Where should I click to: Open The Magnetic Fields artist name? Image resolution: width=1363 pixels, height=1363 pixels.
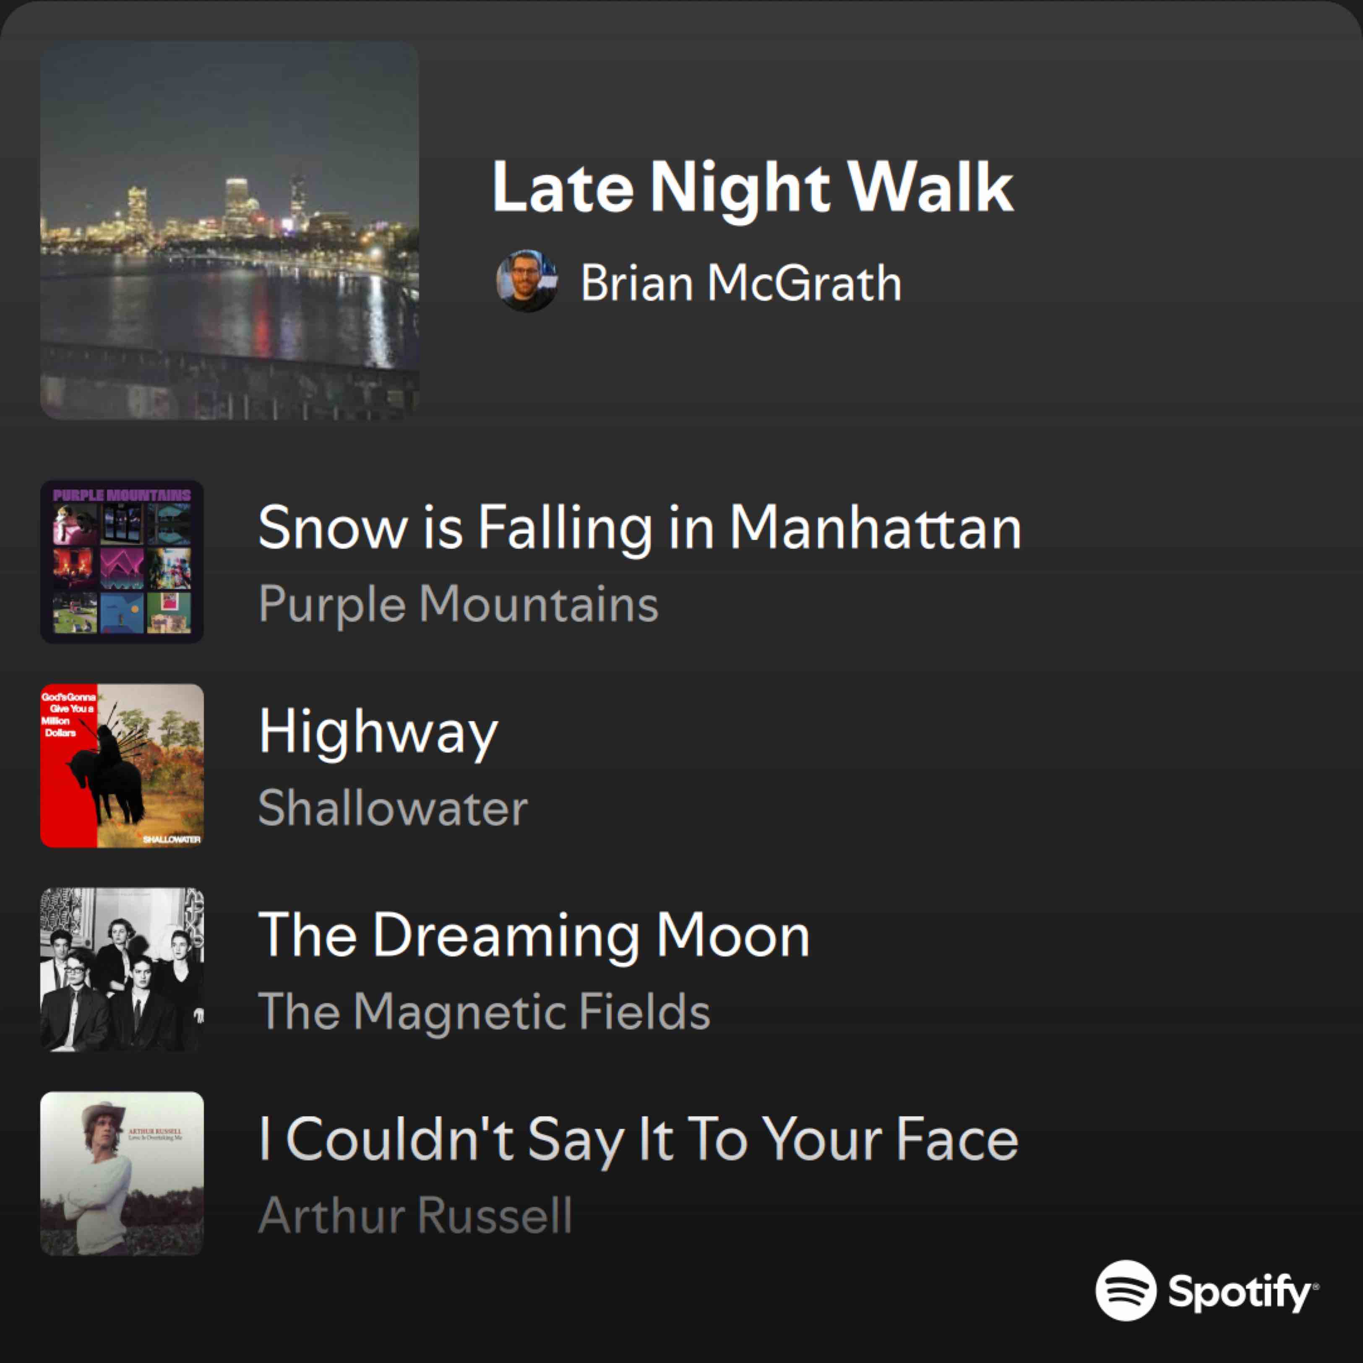coord(485,1012)
